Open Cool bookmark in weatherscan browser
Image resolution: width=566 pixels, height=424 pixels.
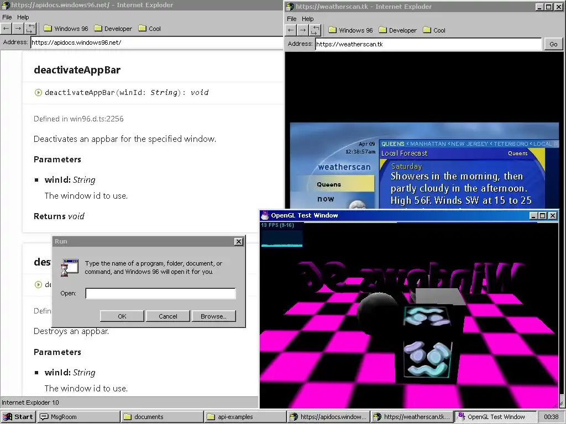(434, 30)
